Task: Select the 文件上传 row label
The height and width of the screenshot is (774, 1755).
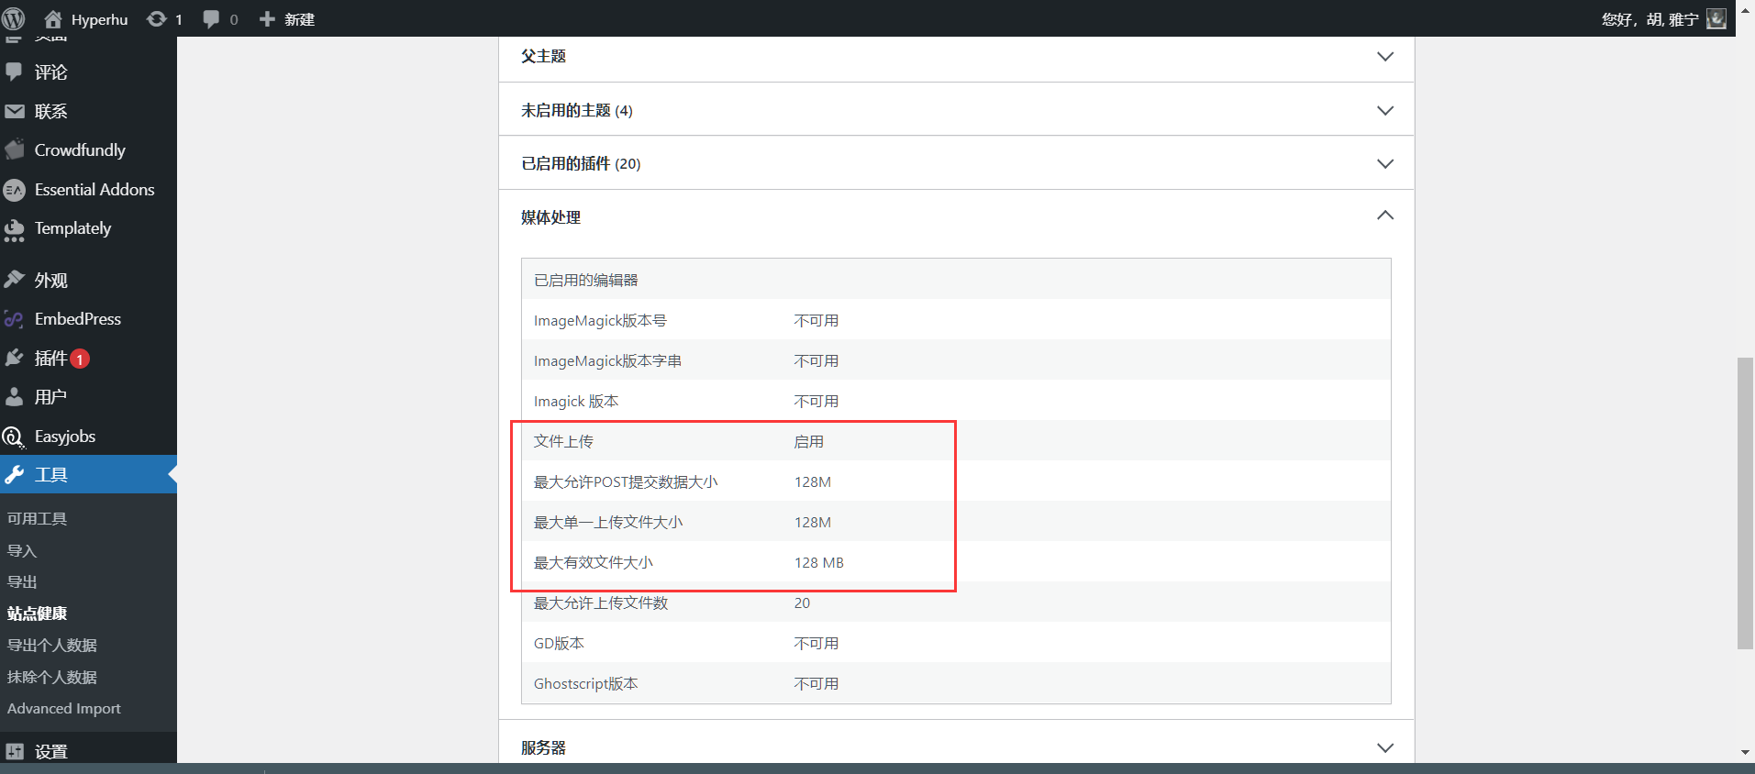Action: [x=563, y=441]
